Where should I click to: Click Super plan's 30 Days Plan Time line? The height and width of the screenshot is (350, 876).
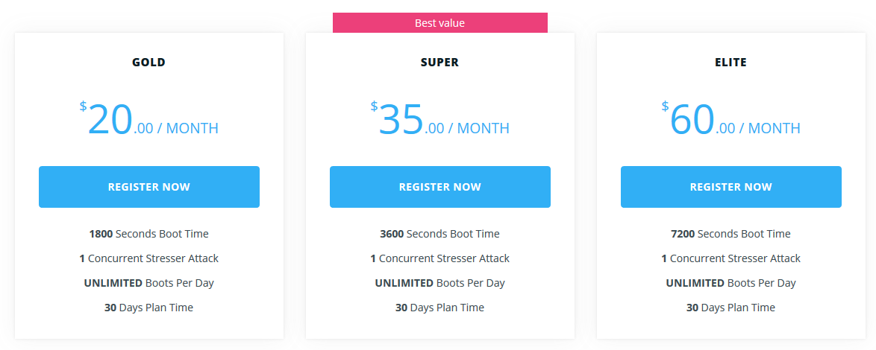tap(440, 308)
